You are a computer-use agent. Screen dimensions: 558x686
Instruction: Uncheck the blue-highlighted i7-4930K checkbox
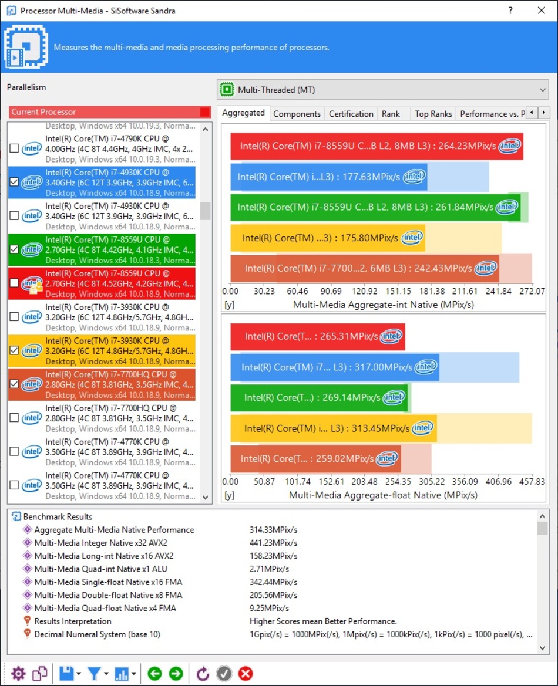click(x=14, y=182)
